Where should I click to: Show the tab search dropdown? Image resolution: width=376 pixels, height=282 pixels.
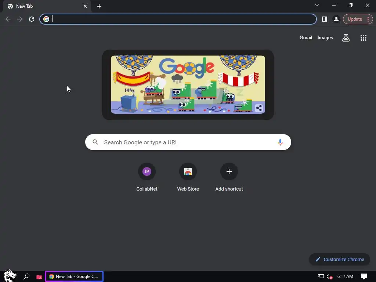pyautogui.click(x=317, y=5)
